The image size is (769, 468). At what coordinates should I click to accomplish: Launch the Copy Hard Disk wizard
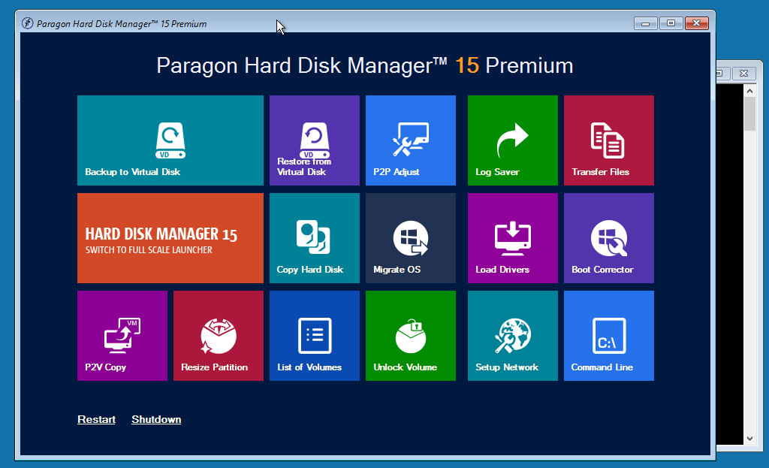315,238
